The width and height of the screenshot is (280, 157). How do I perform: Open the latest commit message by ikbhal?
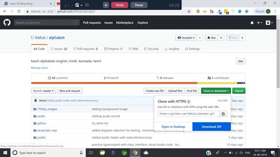point(73,101)
